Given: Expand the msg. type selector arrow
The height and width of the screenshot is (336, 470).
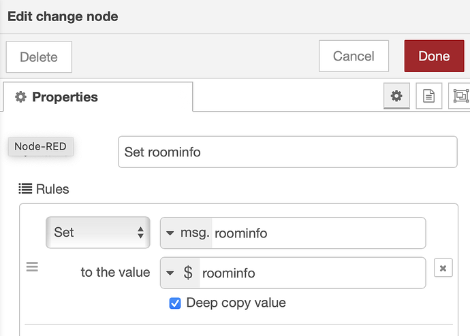Looking at the screenshot, I should tap(170, 233).
